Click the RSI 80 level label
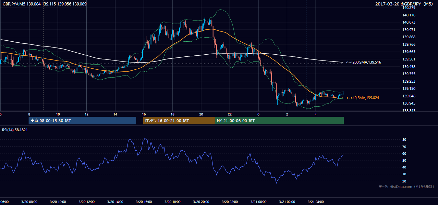Viewport: 438px width, 205px height. [404, 140]
